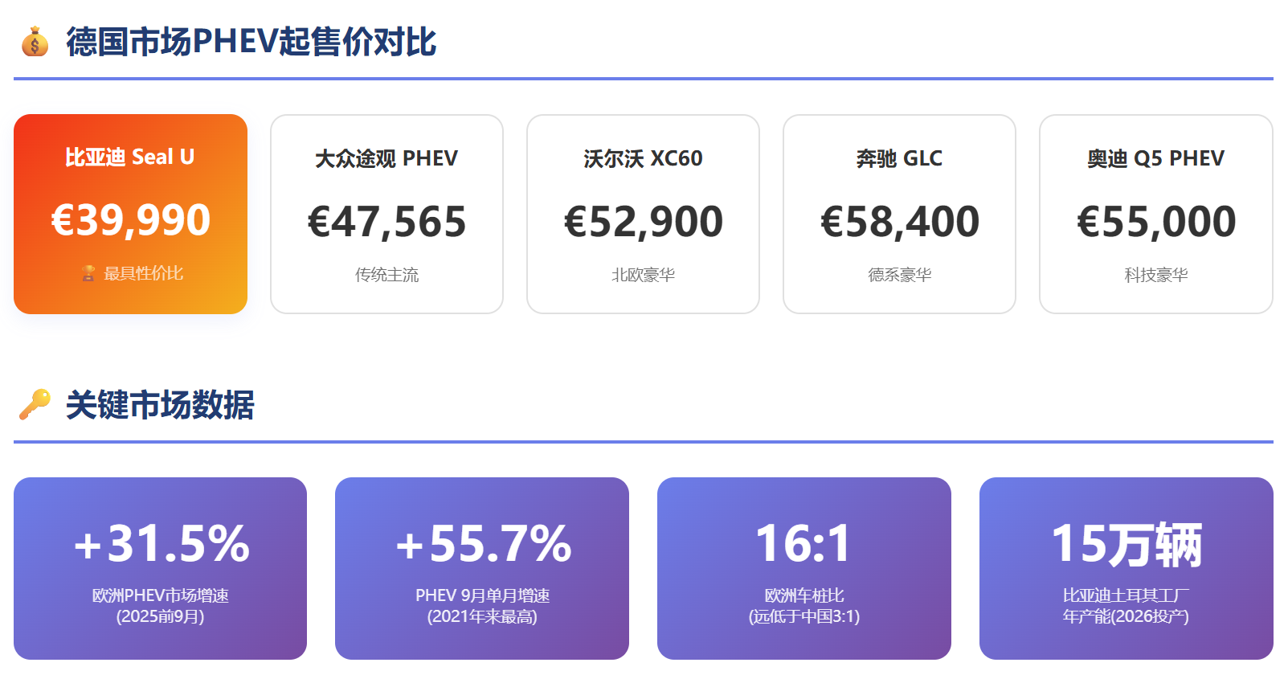The width and height of the screenshot is (1288, 679).
Task: Click the €58,400 price figure
Action: point(899,222)
